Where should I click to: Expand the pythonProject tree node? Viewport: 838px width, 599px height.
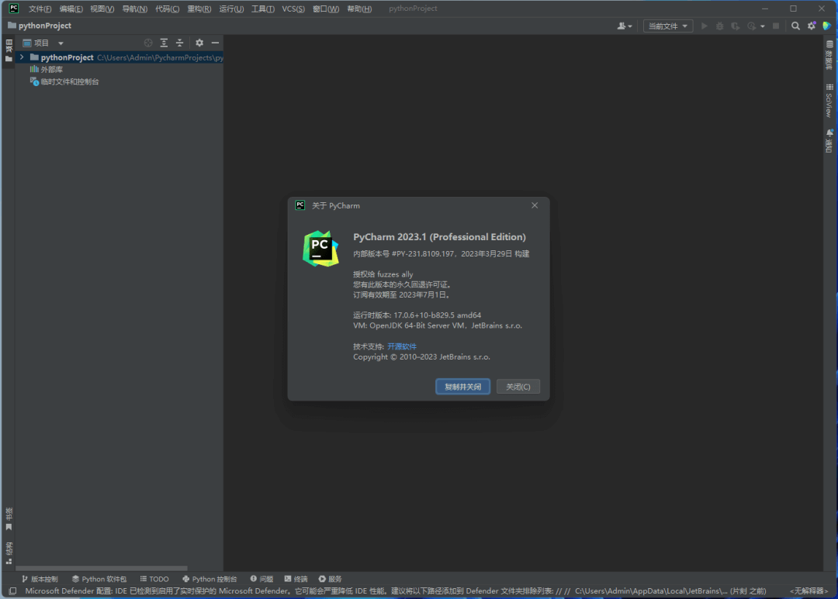[22, 57]
